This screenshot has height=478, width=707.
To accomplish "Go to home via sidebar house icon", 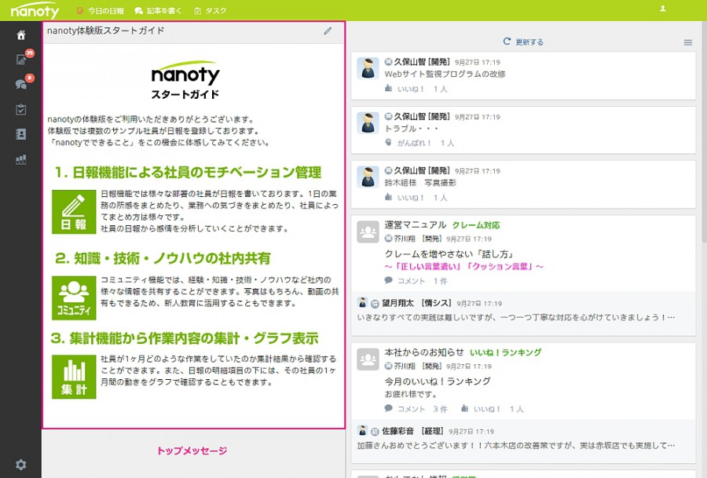I will pos(20,35).
